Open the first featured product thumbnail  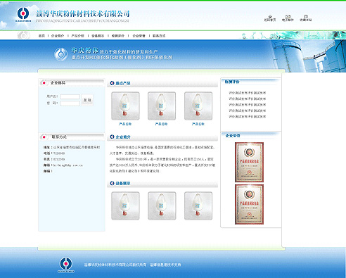coord(125,106)
